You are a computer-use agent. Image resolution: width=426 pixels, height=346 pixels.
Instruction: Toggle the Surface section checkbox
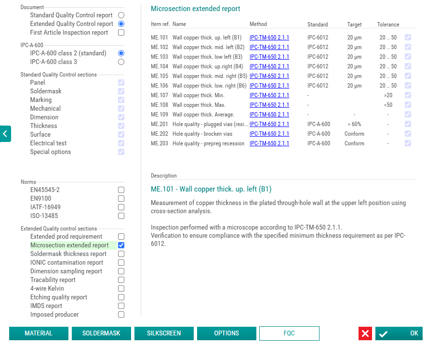click(x=121, y=135)
